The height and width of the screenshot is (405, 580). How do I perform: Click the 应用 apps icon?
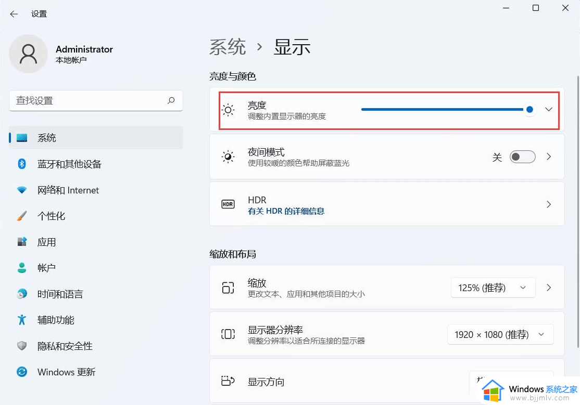[22, 242]
